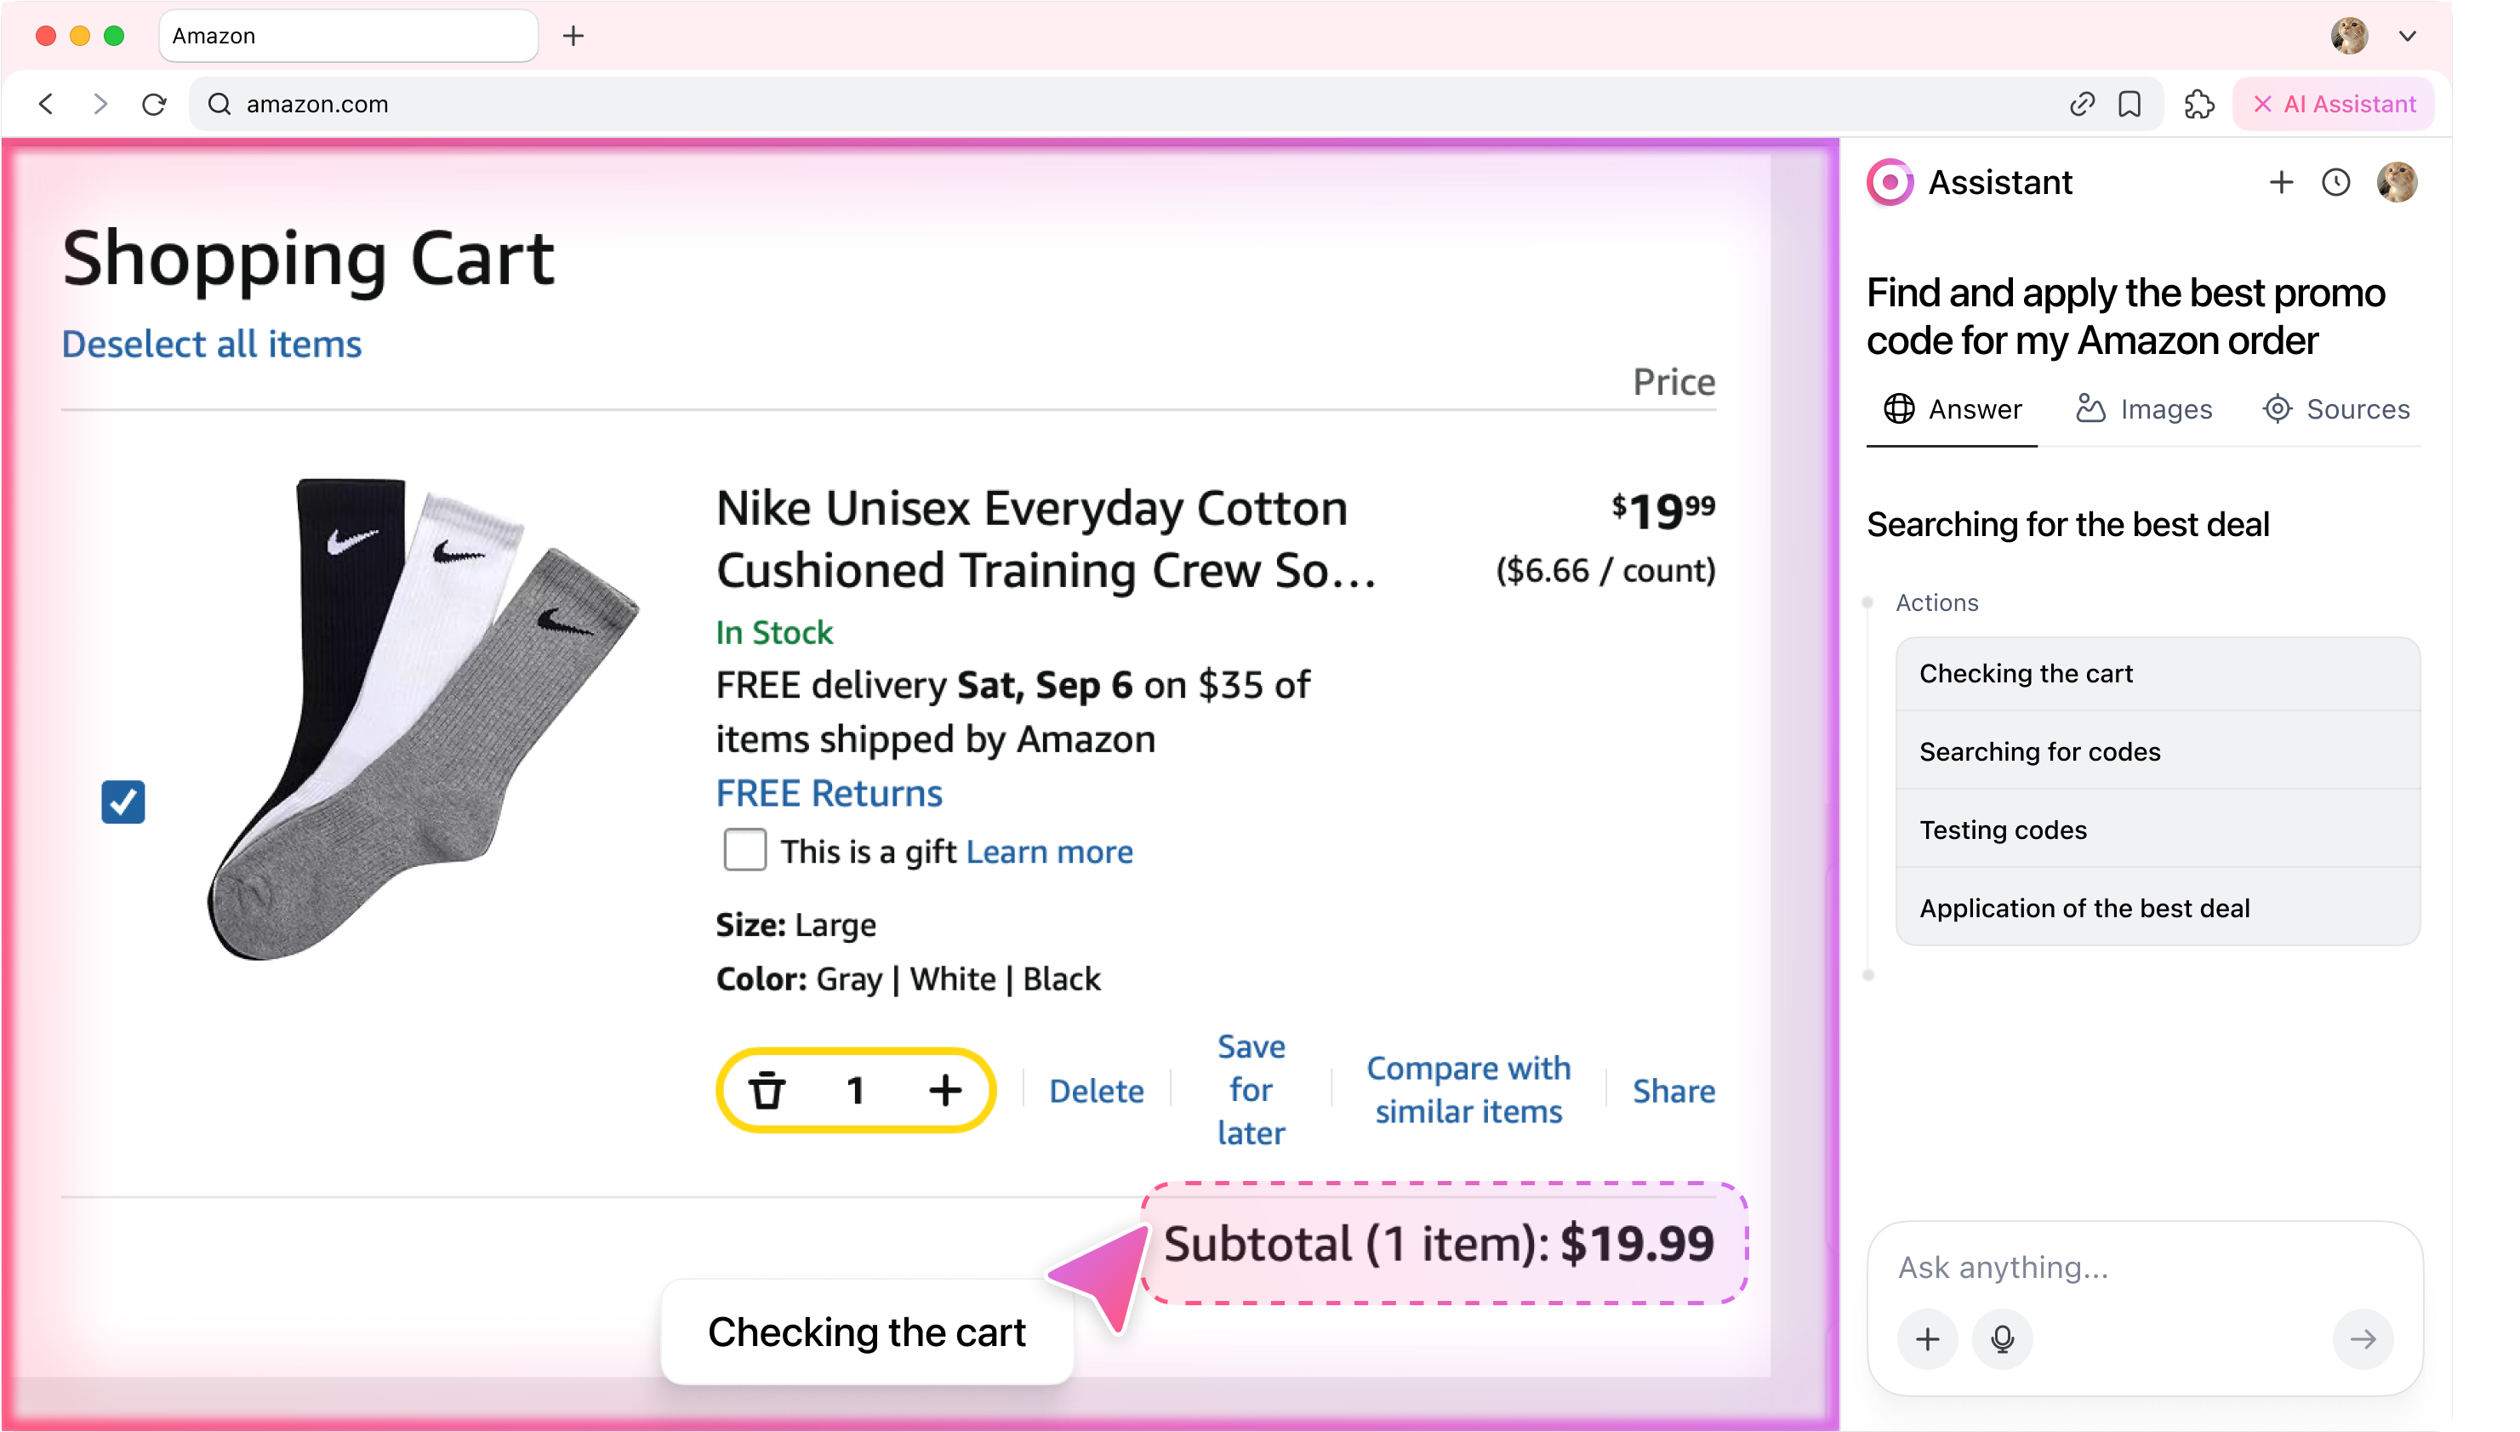2520x1432 pixels.
Task: Click "Save for later" link
Action: click(1251, 1090)
